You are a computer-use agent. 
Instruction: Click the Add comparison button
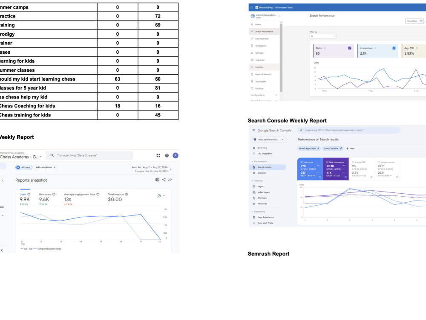(46, 167)
